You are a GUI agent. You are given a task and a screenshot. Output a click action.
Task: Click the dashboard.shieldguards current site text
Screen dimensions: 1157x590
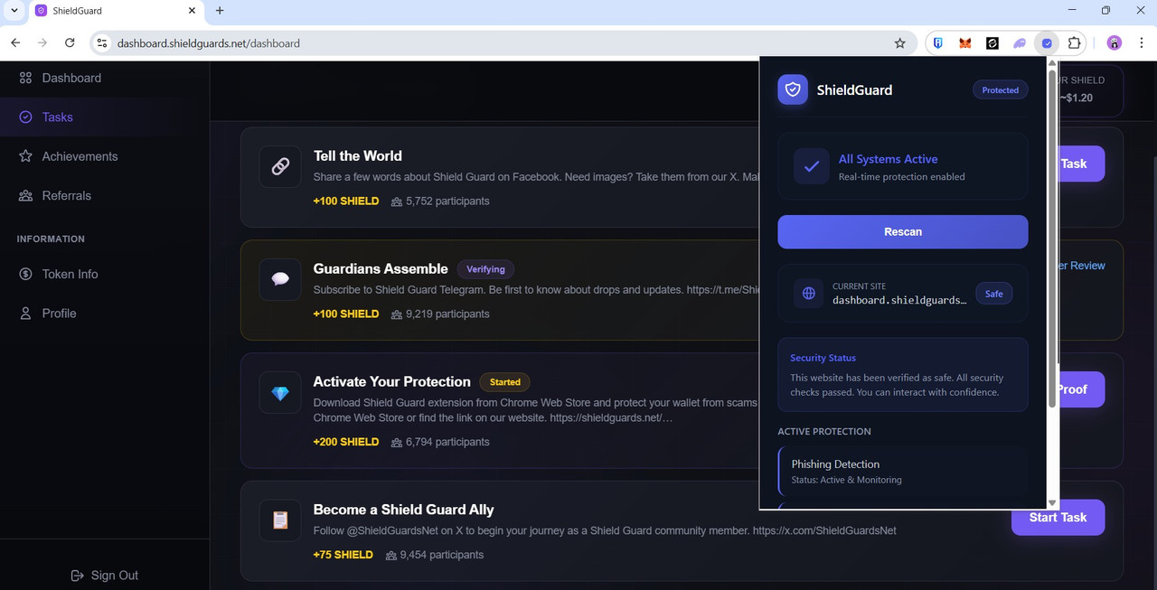coord(899,300)
